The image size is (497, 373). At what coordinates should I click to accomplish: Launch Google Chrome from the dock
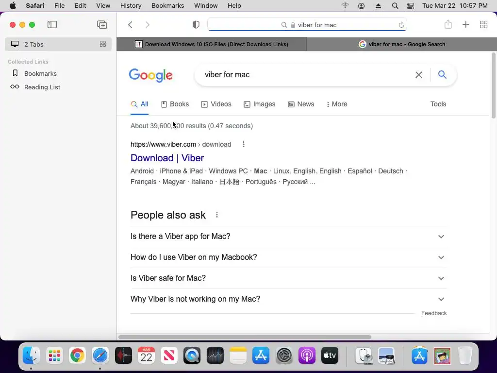pos(77,355)
